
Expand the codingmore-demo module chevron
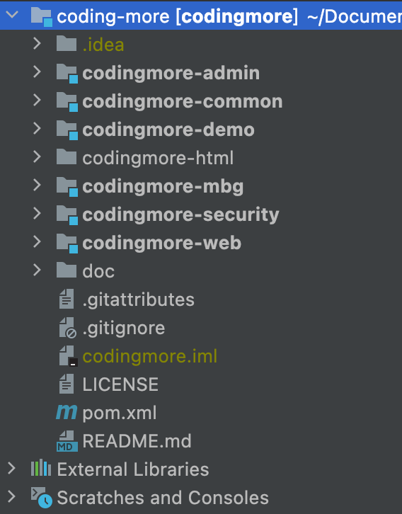point(37,129)
